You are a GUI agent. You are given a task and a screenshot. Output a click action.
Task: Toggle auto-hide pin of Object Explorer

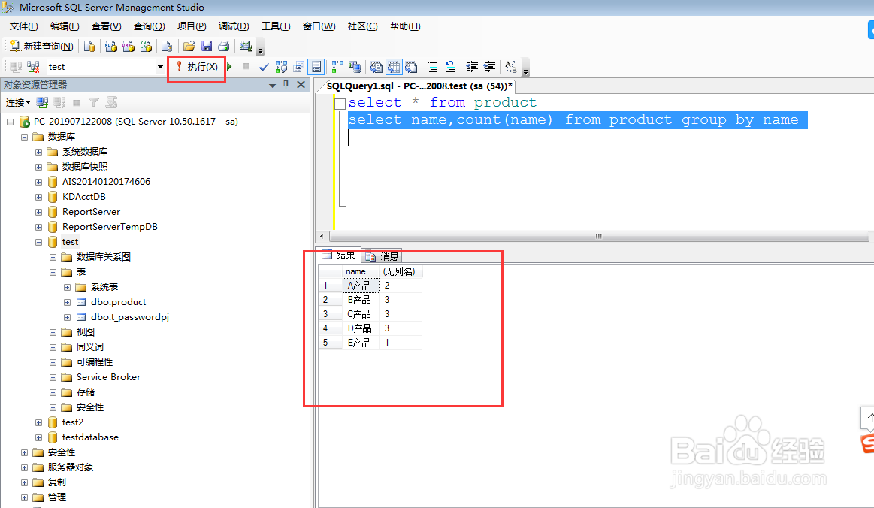pyautogui.click(x=286, y=85)
